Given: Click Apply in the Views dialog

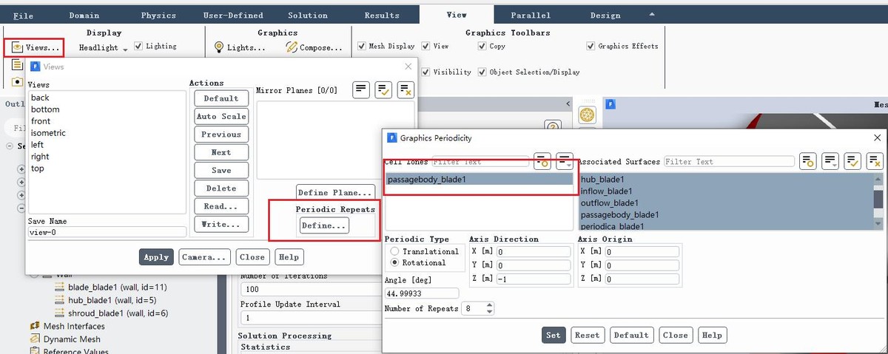Looking at the screenshot, I should coord(156,257).
